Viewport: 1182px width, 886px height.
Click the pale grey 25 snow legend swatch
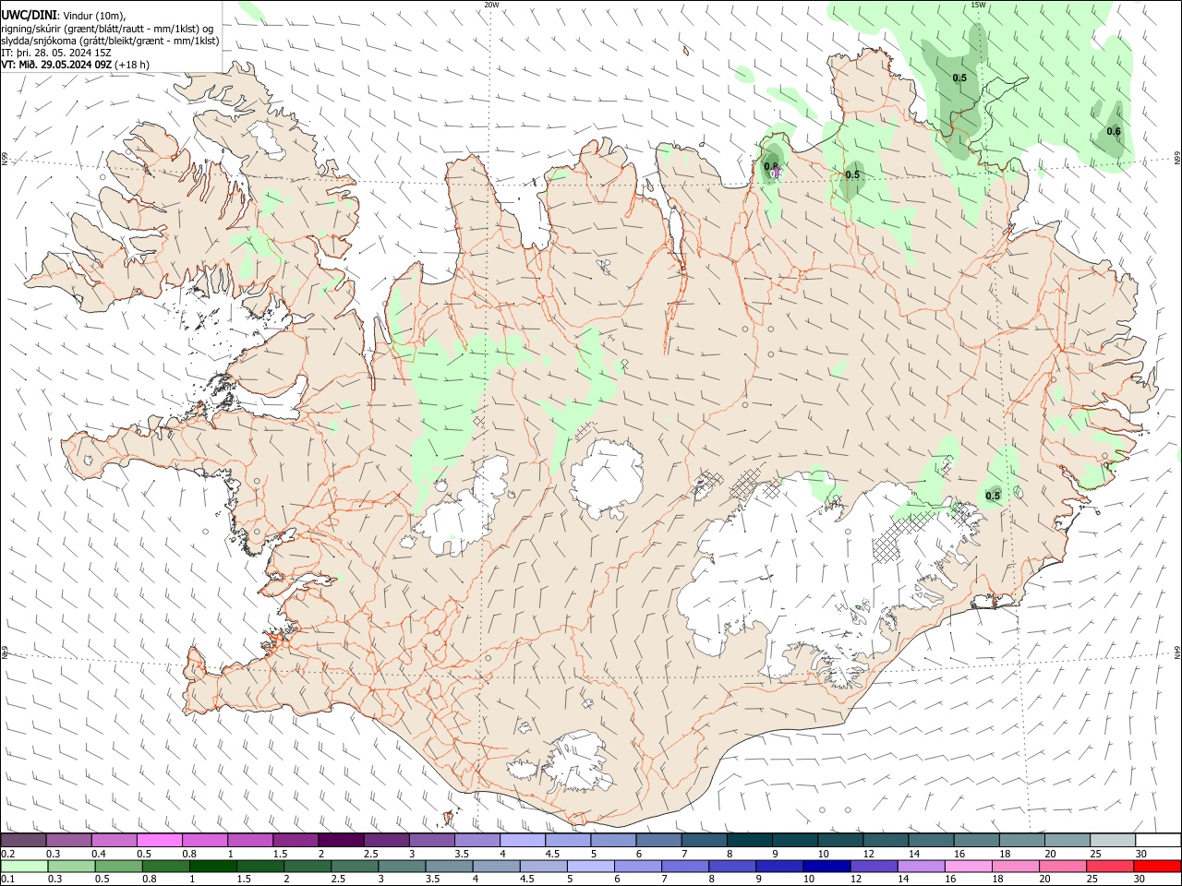pos(1112,840)
